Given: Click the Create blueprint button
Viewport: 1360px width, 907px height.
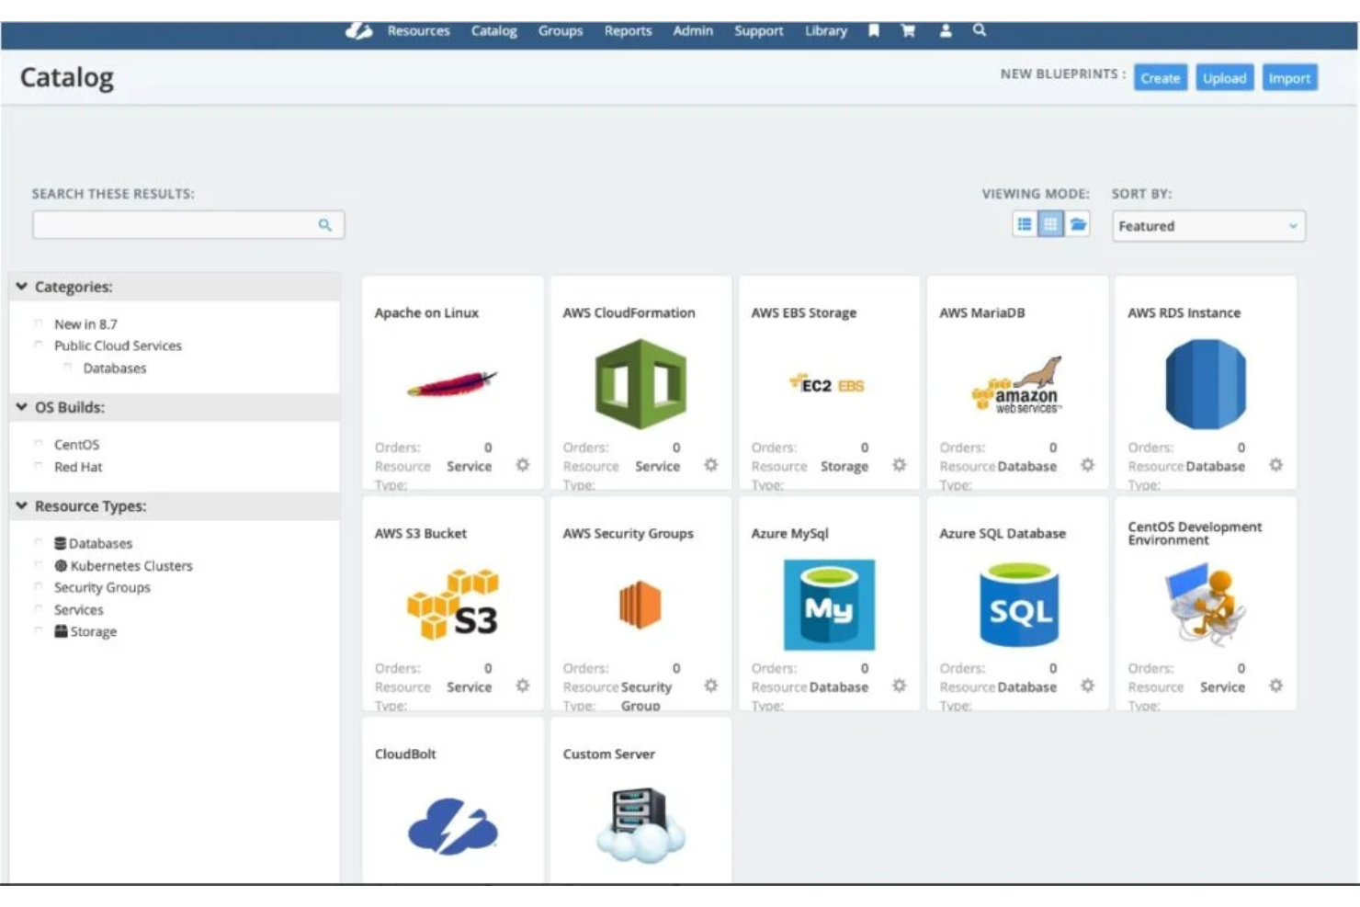Looking at the screenshot, I should 1161,78.
